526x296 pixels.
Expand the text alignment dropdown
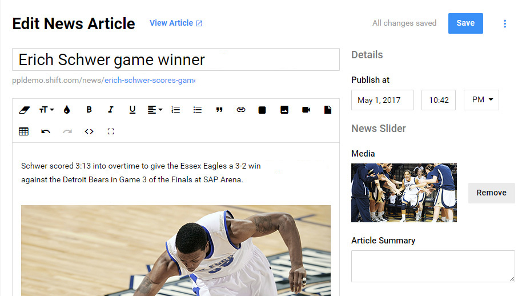155,110
